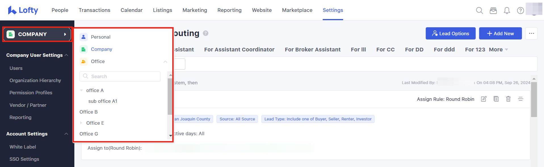Click the reorder lines icon on rule
544x167 pixels.
pyautogui.click(x=521, y=99)
